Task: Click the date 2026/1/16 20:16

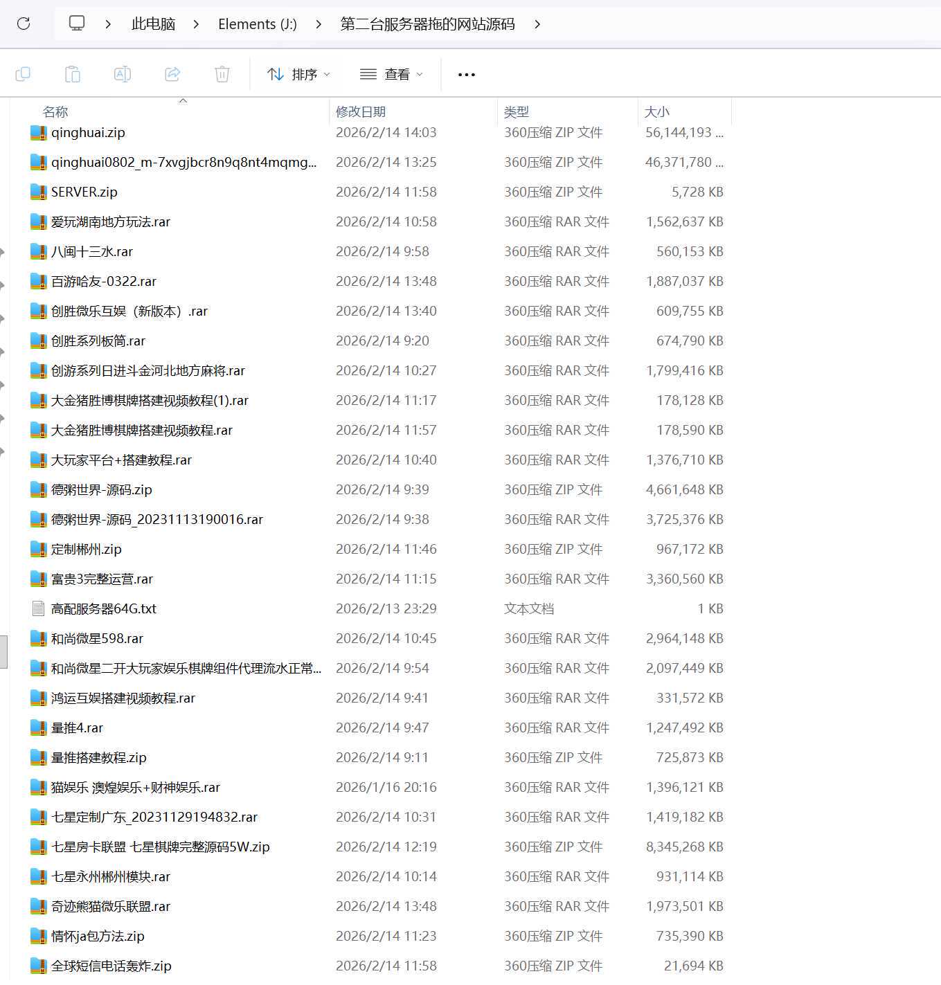Action: [386, 788]
